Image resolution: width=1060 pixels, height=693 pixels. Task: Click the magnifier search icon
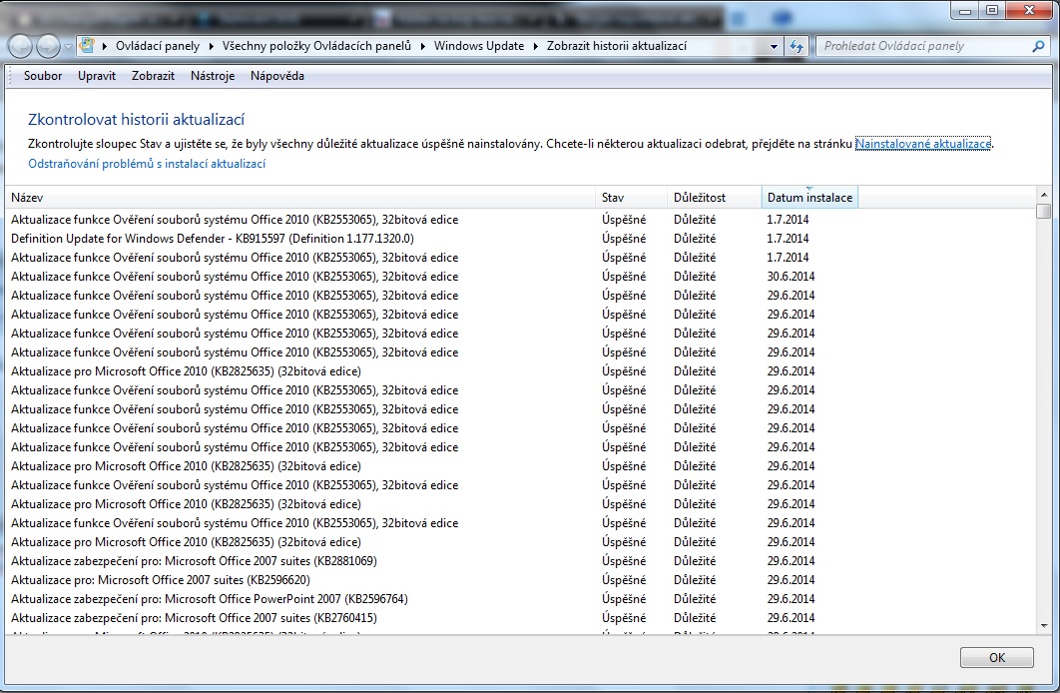(x=1037, y=46)
